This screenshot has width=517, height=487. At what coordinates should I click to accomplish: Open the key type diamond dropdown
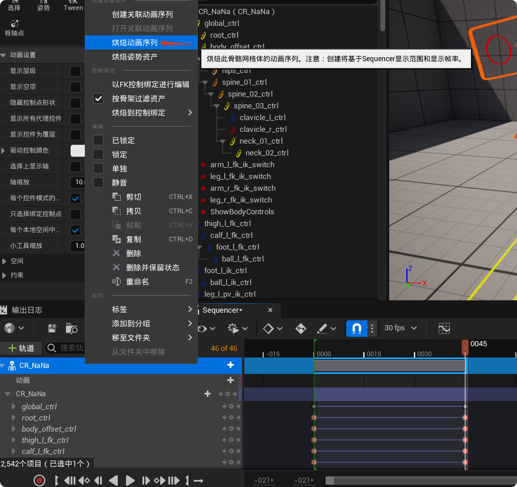click(273, 329)
